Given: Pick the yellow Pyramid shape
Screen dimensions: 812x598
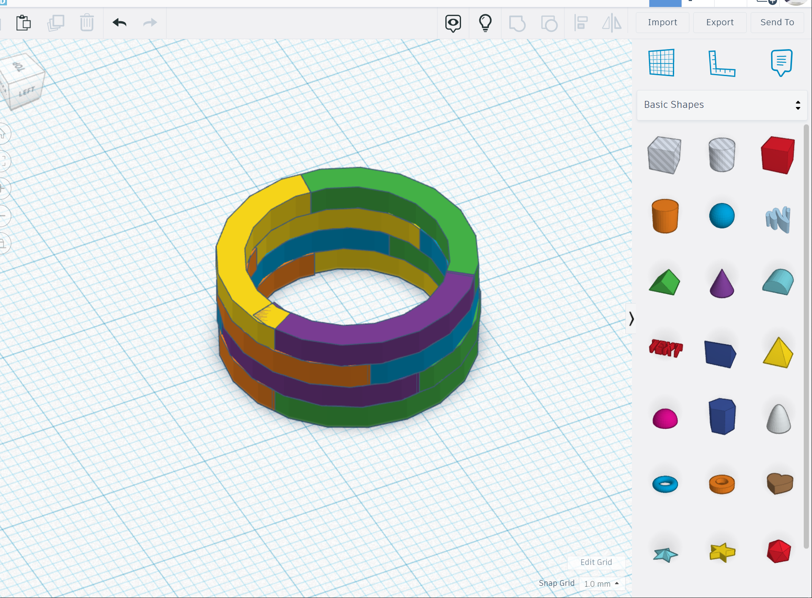Looking at the screenshot, I should click(778, 352).
